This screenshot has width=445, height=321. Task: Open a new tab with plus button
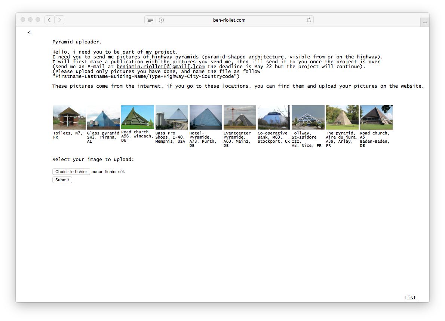(425, 22)
